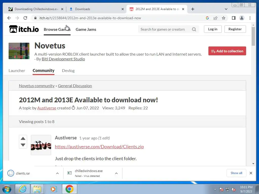259x194 pixels.
Task: Click the Register button
Action: 235,29
